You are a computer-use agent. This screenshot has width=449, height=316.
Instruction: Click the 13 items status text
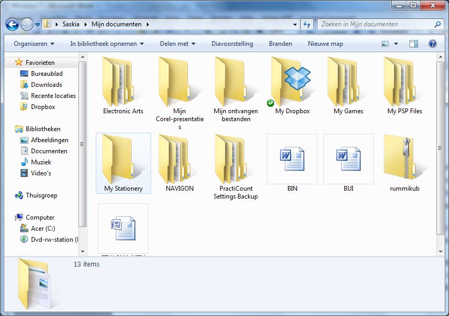coord(86,264)
